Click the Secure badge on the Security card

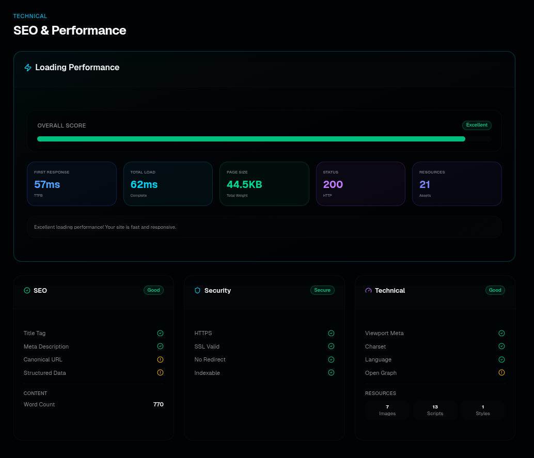pos(322,290)
